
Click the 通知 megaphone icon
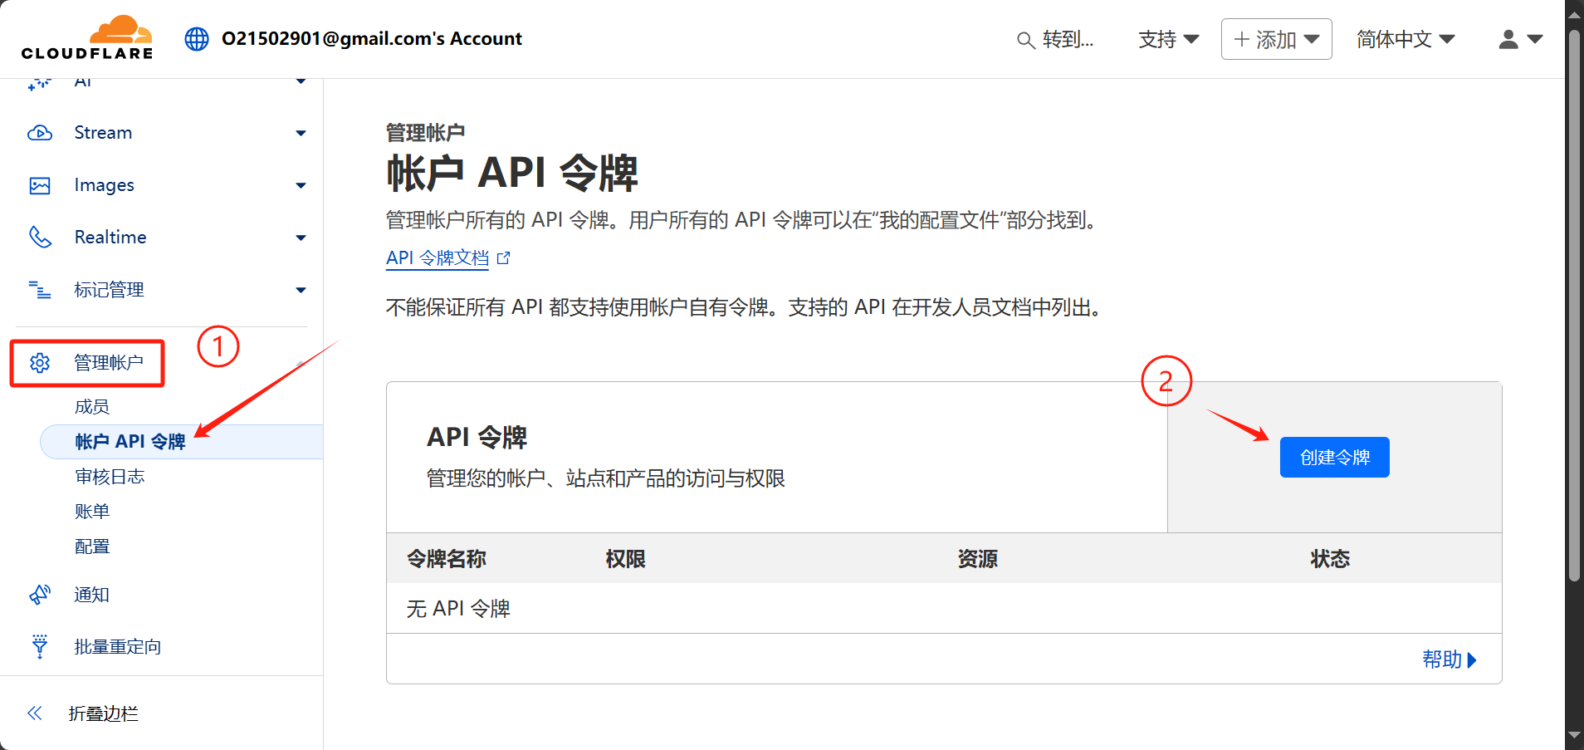coord(40,595)
